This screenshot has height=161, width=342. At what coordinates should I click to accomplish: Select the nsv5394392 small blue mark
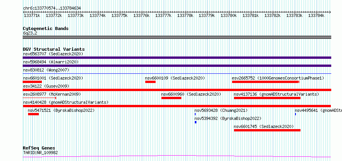tap(196, 122)
